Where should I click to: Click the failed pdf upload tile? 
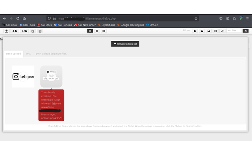pyautogui.click(x=51, y=76)
